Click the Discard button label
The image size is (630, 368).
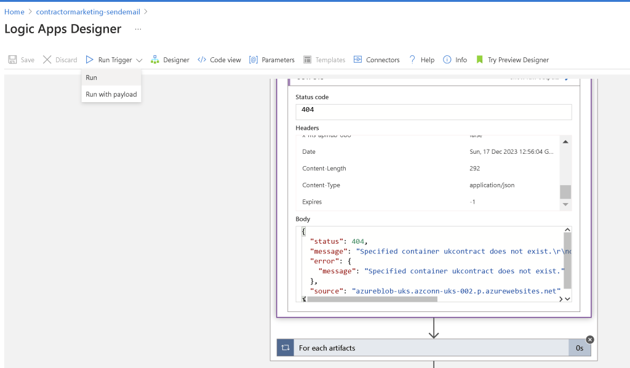[66, 60]
